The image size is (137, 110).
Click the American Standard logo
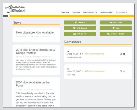point(15,9)
